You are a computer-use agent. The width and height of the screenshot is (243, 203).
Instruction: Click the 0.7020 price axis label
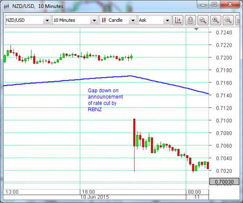(x=224, y=171)
